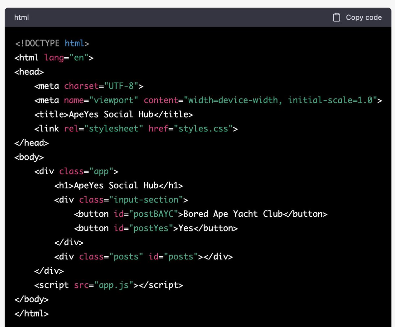The height and width of the screenshot is (327, 395).
Task: Click the closing </body> tag line
Action: pyautogui.click(x=32, y=299)
